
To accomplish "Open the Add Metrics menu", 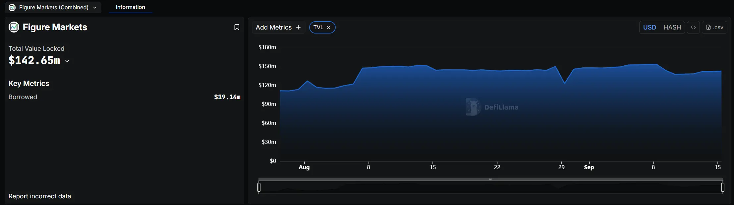I will (274, 28).
